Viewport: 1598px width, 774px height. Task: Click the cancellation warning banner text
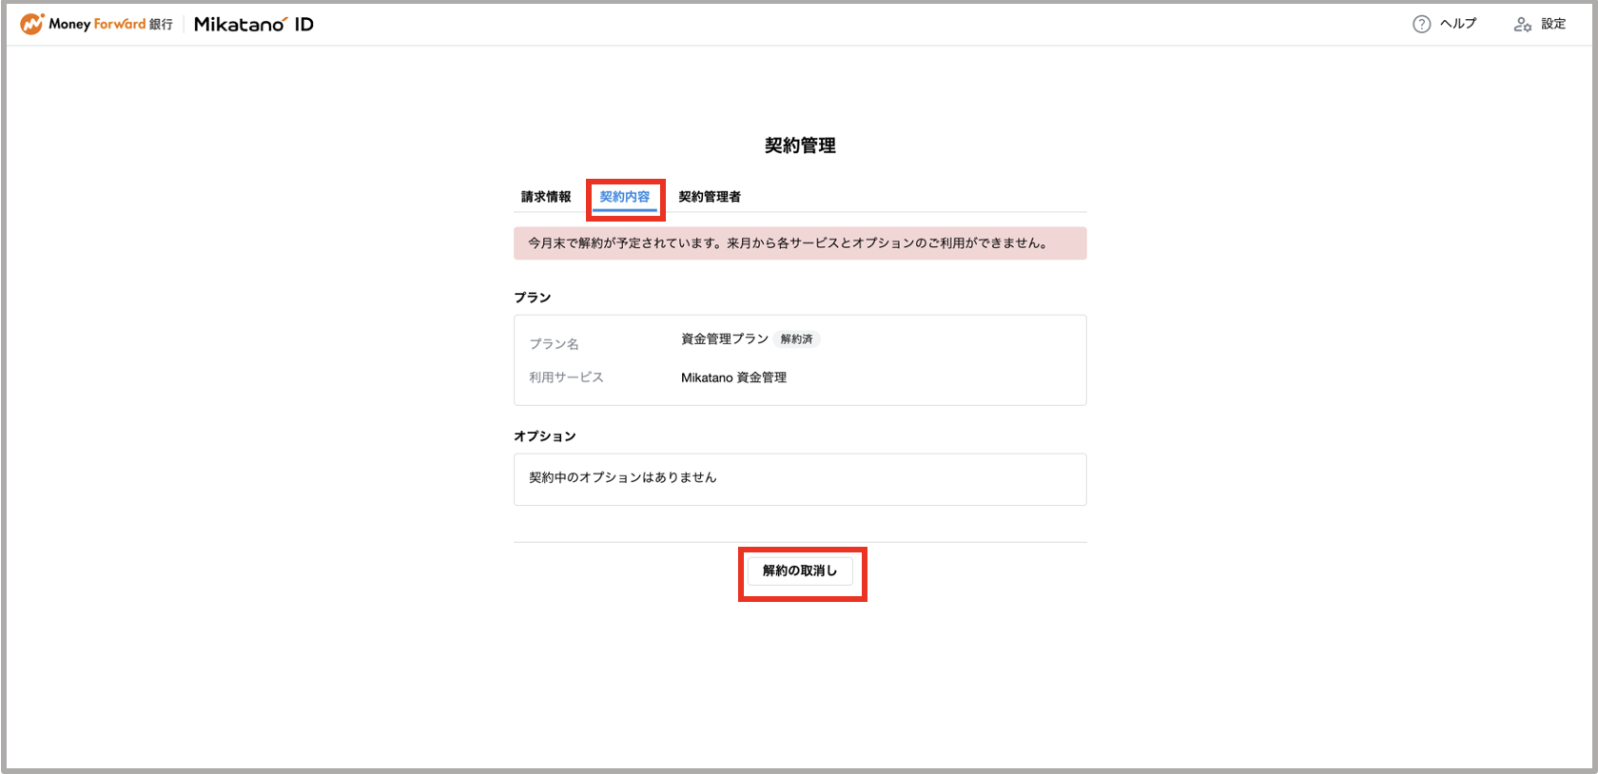click(x=788, y=243)
